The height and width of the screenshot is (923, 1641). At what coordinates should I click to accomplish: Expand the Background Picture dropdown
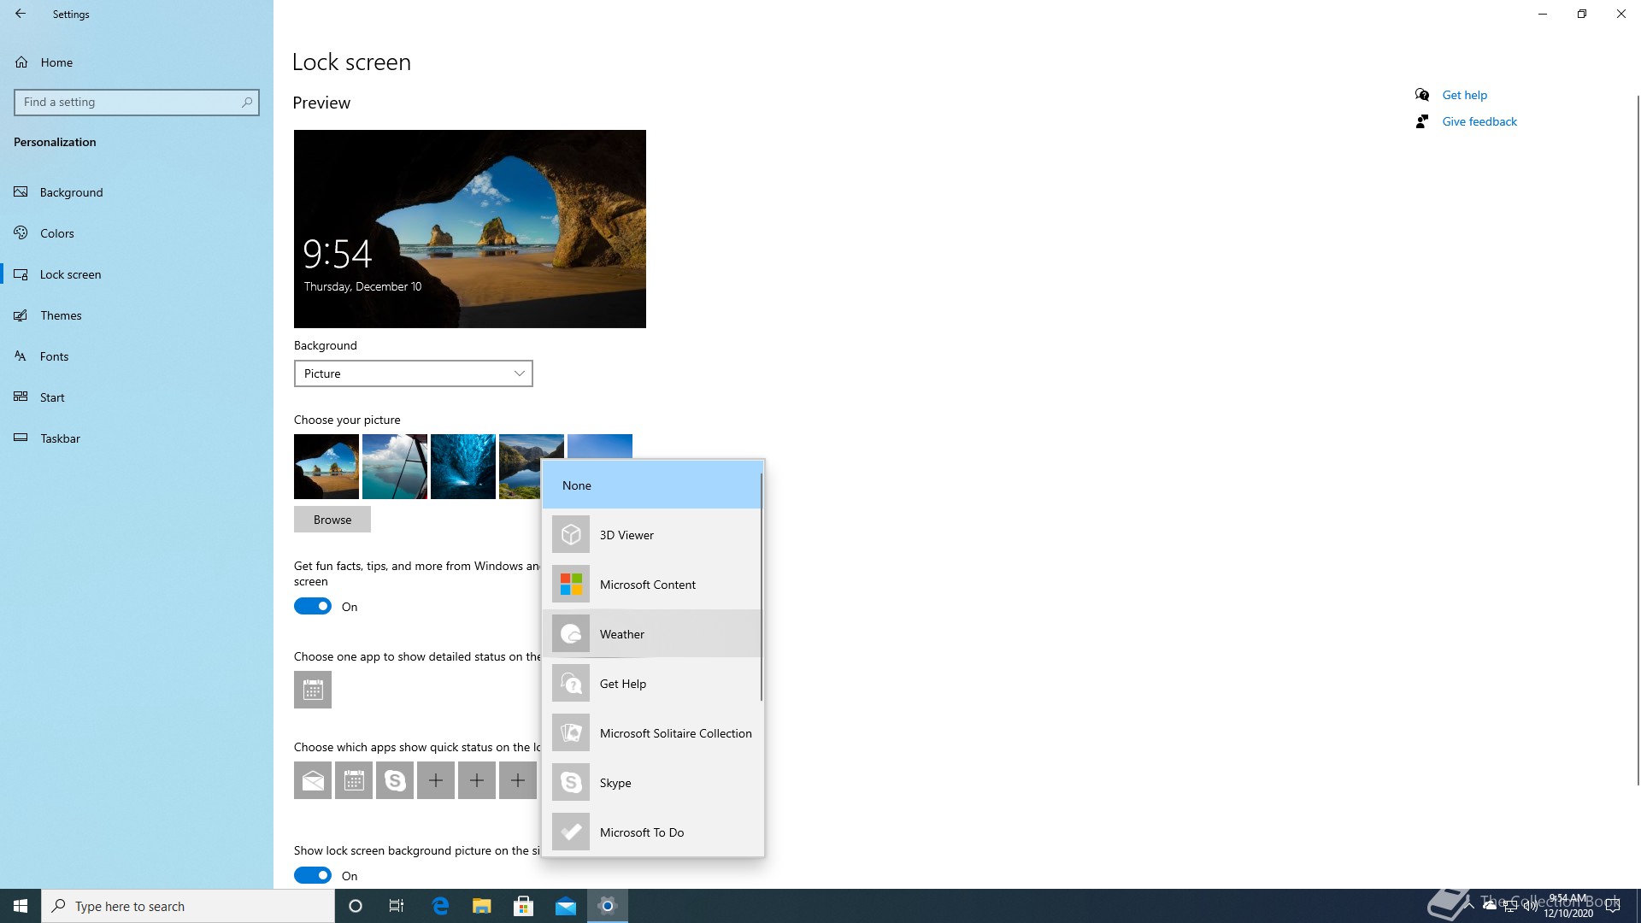(x=414, y=373)
